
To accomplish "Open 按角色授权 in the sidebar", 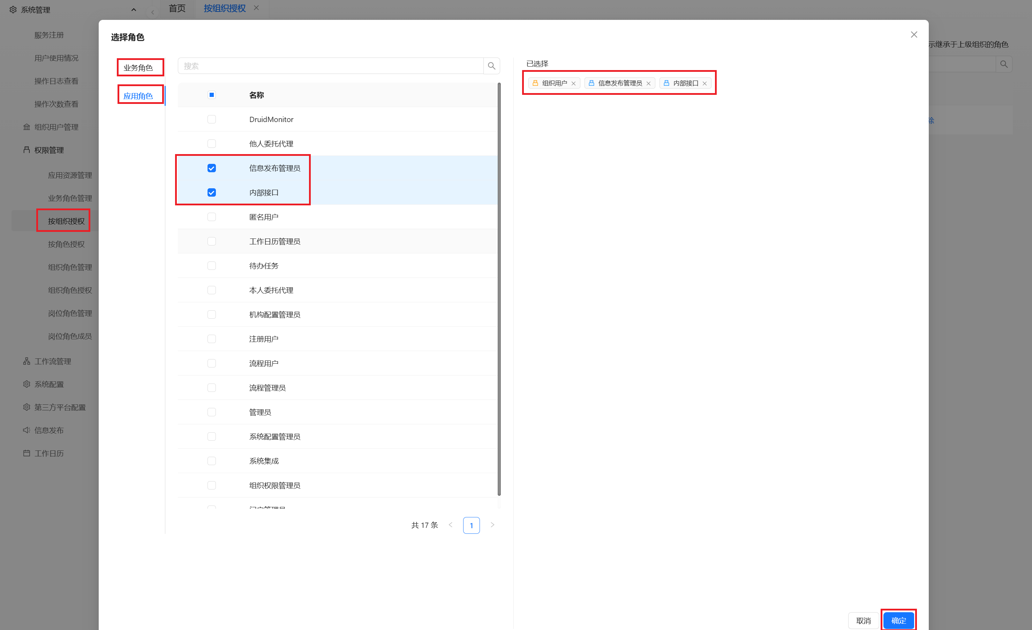I will coord(66,244).
